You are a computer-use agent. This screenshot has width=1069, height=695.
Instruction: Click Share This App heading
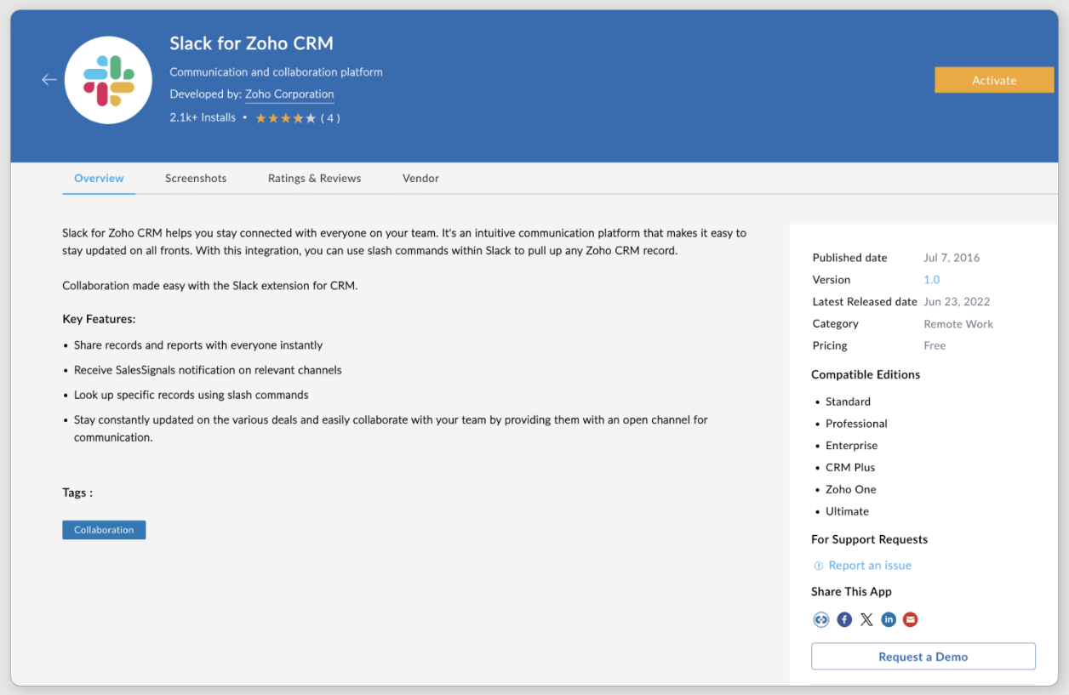pyautogui.click(x=851, y=592)
